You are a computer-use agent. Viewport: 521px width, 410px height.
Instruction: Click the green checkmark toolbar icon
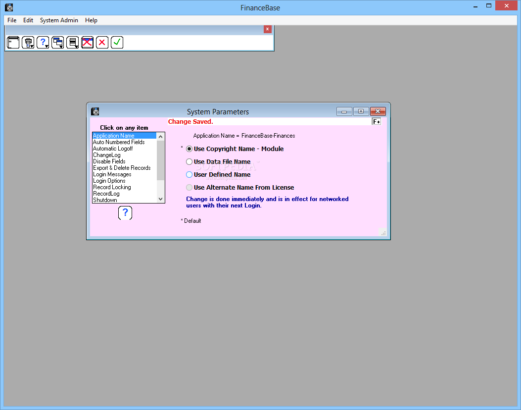point(117,43)
